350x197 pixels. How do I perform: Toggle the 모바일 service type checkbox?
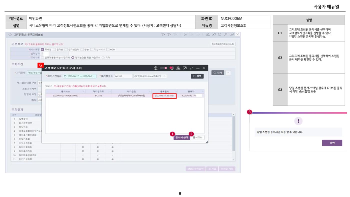pos(43,49)
